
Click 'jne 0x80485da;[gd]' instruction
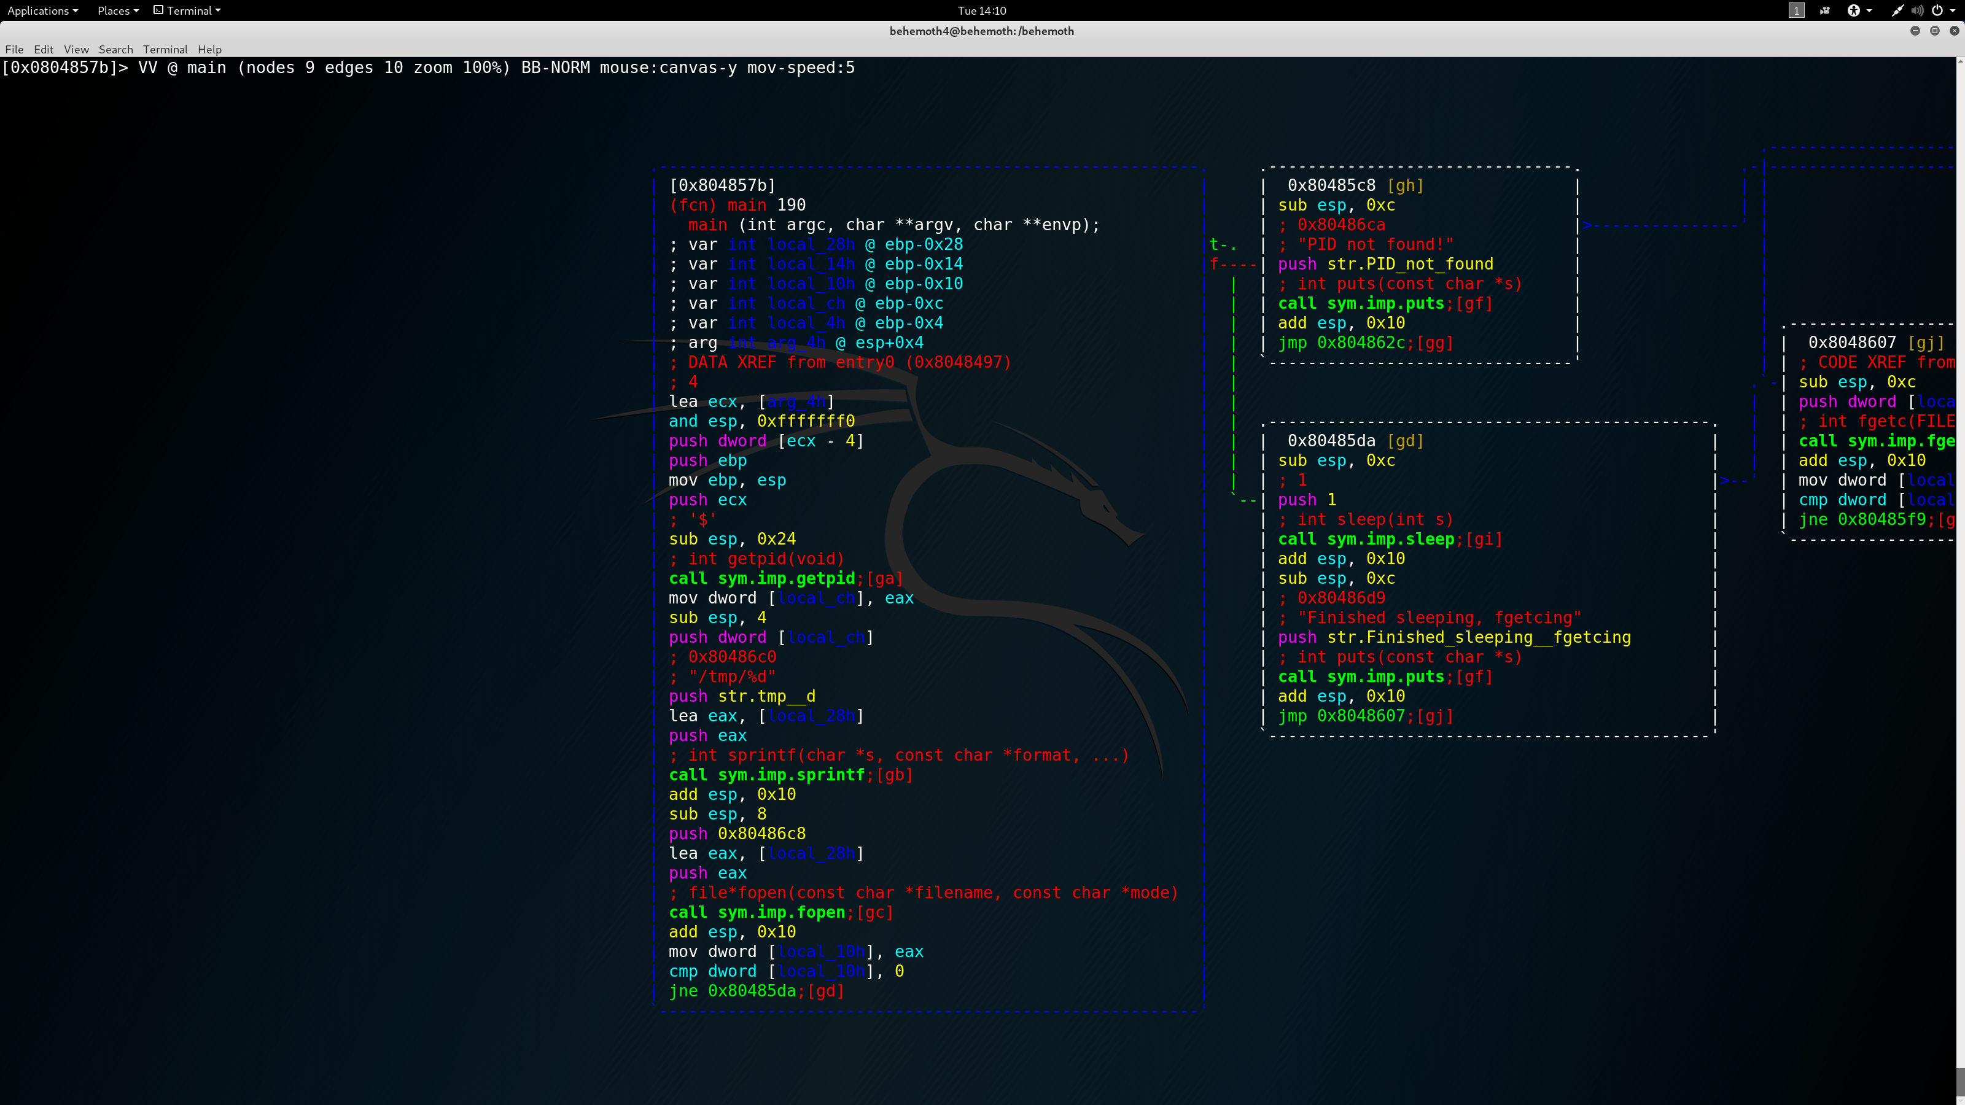pyautogui.click(x=757, y=991)
